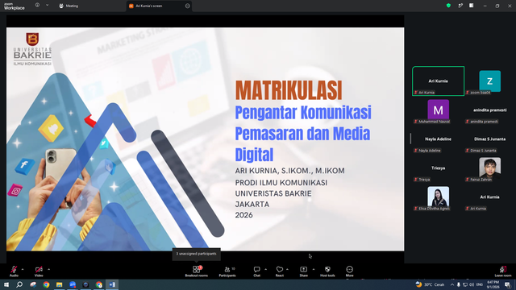Select Muhammad Nauval's tile with M avatar
Screen dimensions: 516x290
tap(438, 110)
